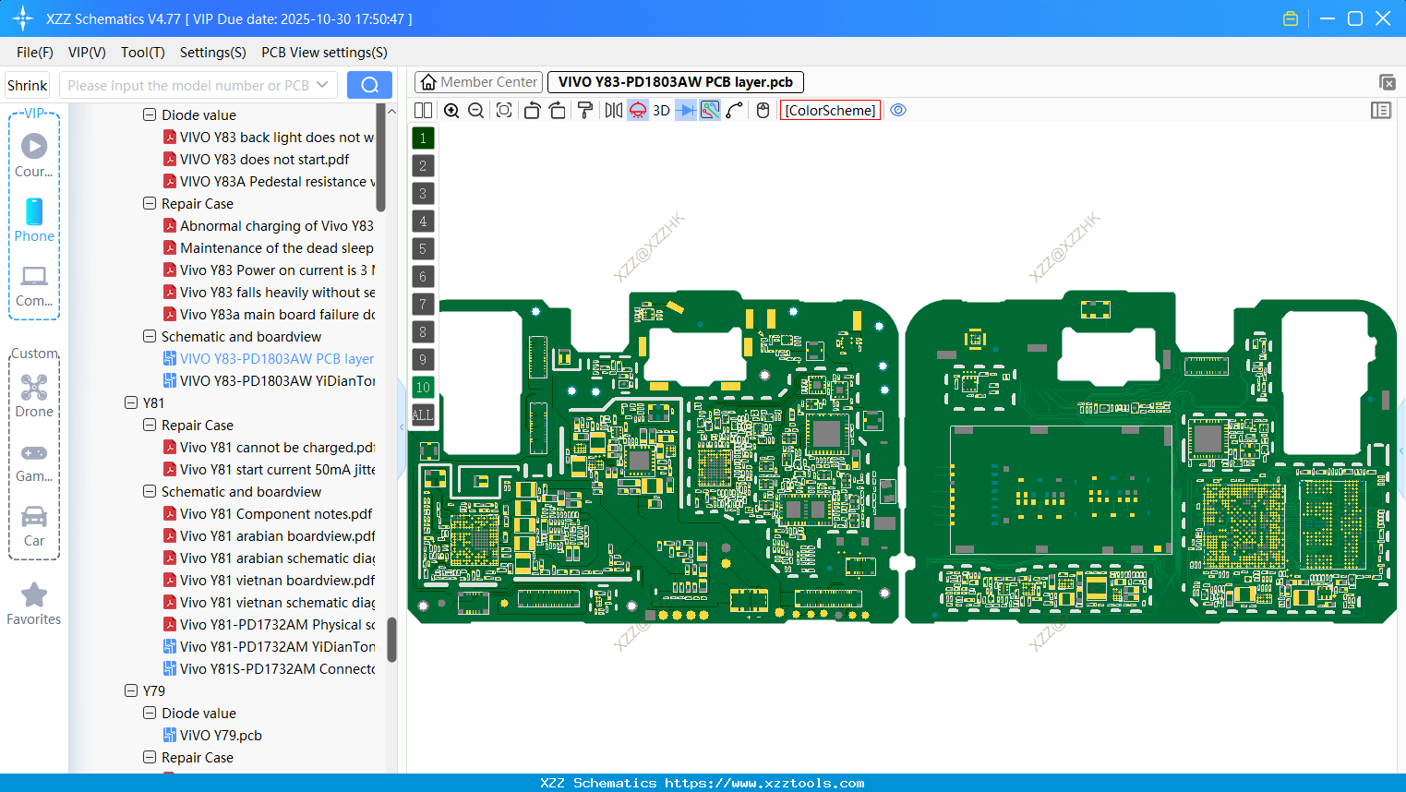
Task: Open the PCB View settings menu
Action: point(324,53)
